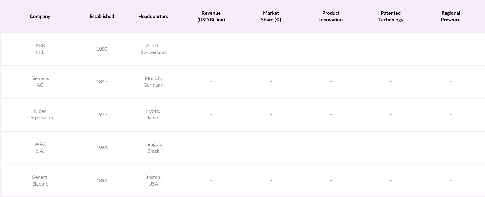The image size is (485, 197).
Task: Select the Munich, Germany headquarters cell
Action: pos(153,81)
